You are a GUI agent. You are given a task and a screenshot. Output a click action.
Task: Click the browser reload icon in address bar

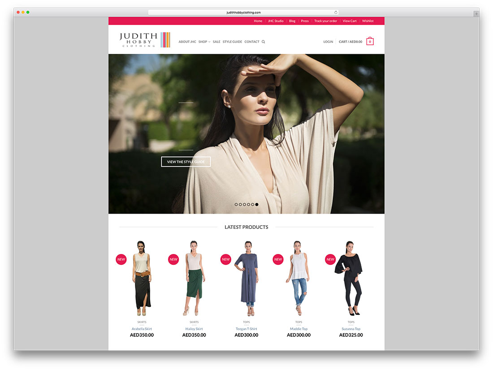pyautogui.click(x=336, y=12)
